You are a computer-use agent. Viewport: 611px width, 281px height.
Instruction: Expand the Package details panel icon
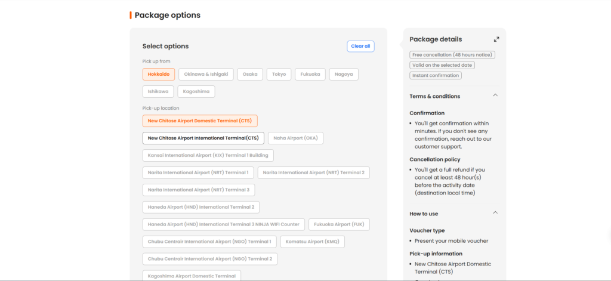(496, 39)
